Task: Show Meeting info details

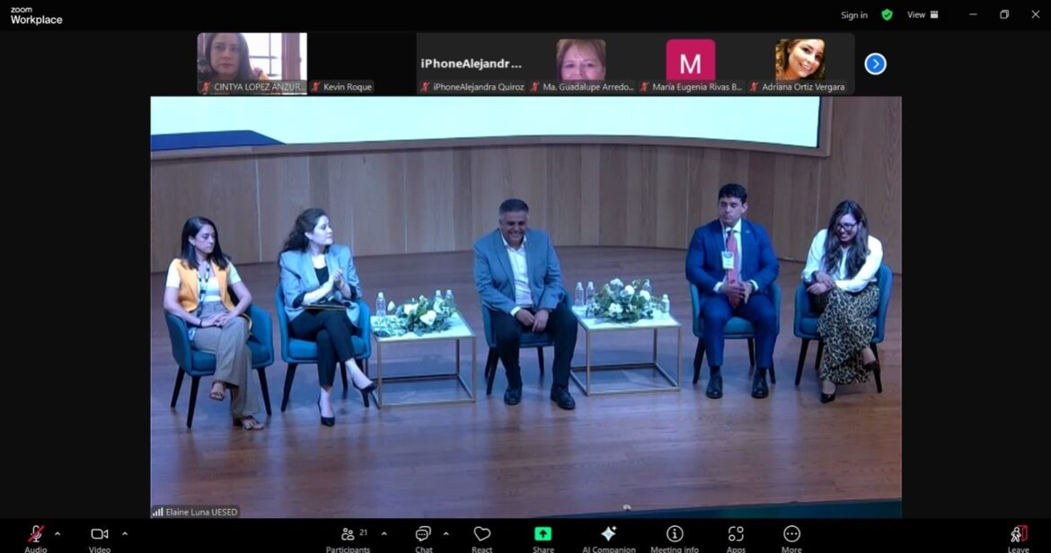Action: pyautogui.click(x=675, y=535)
